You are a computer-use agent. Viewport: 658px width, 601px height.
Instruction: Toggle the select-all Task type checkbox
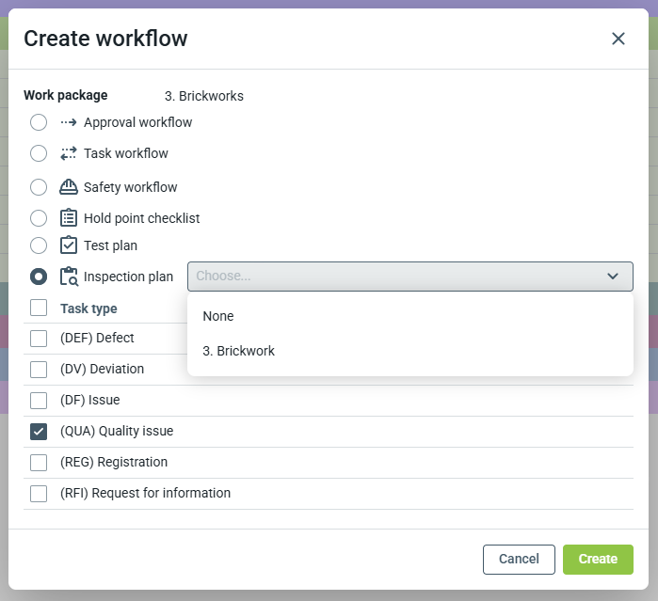pos(39,308)
